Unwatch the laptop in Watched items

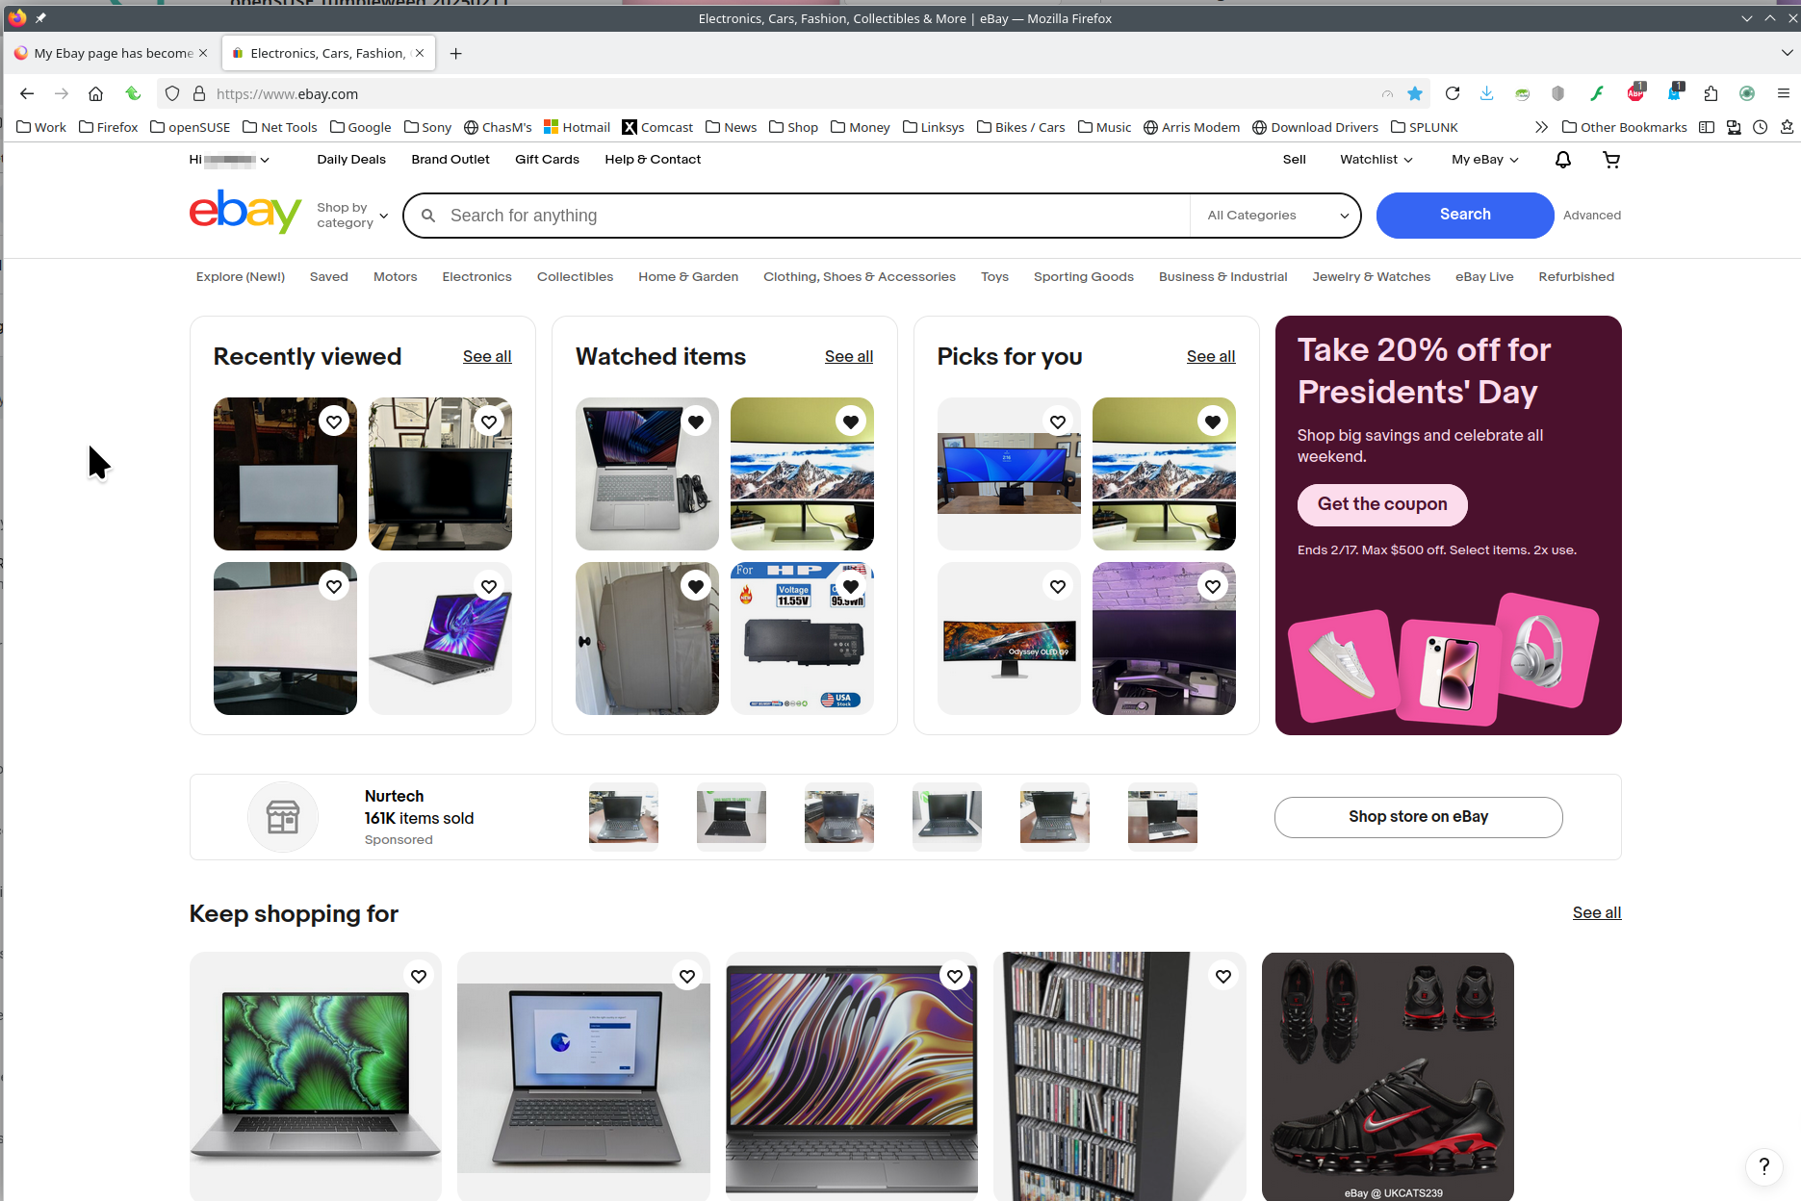[695, 422]
